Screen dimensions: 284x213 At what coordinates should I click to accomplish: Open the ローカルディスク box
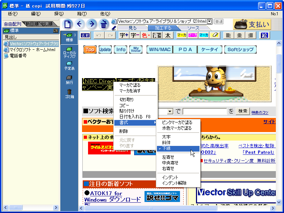coord(69,53)
